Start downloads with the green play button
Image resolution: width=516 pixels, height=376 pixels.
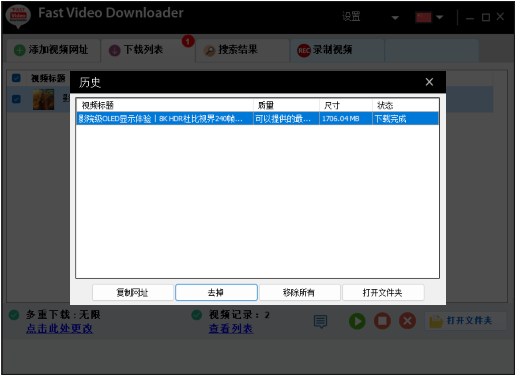click(357, 321)
